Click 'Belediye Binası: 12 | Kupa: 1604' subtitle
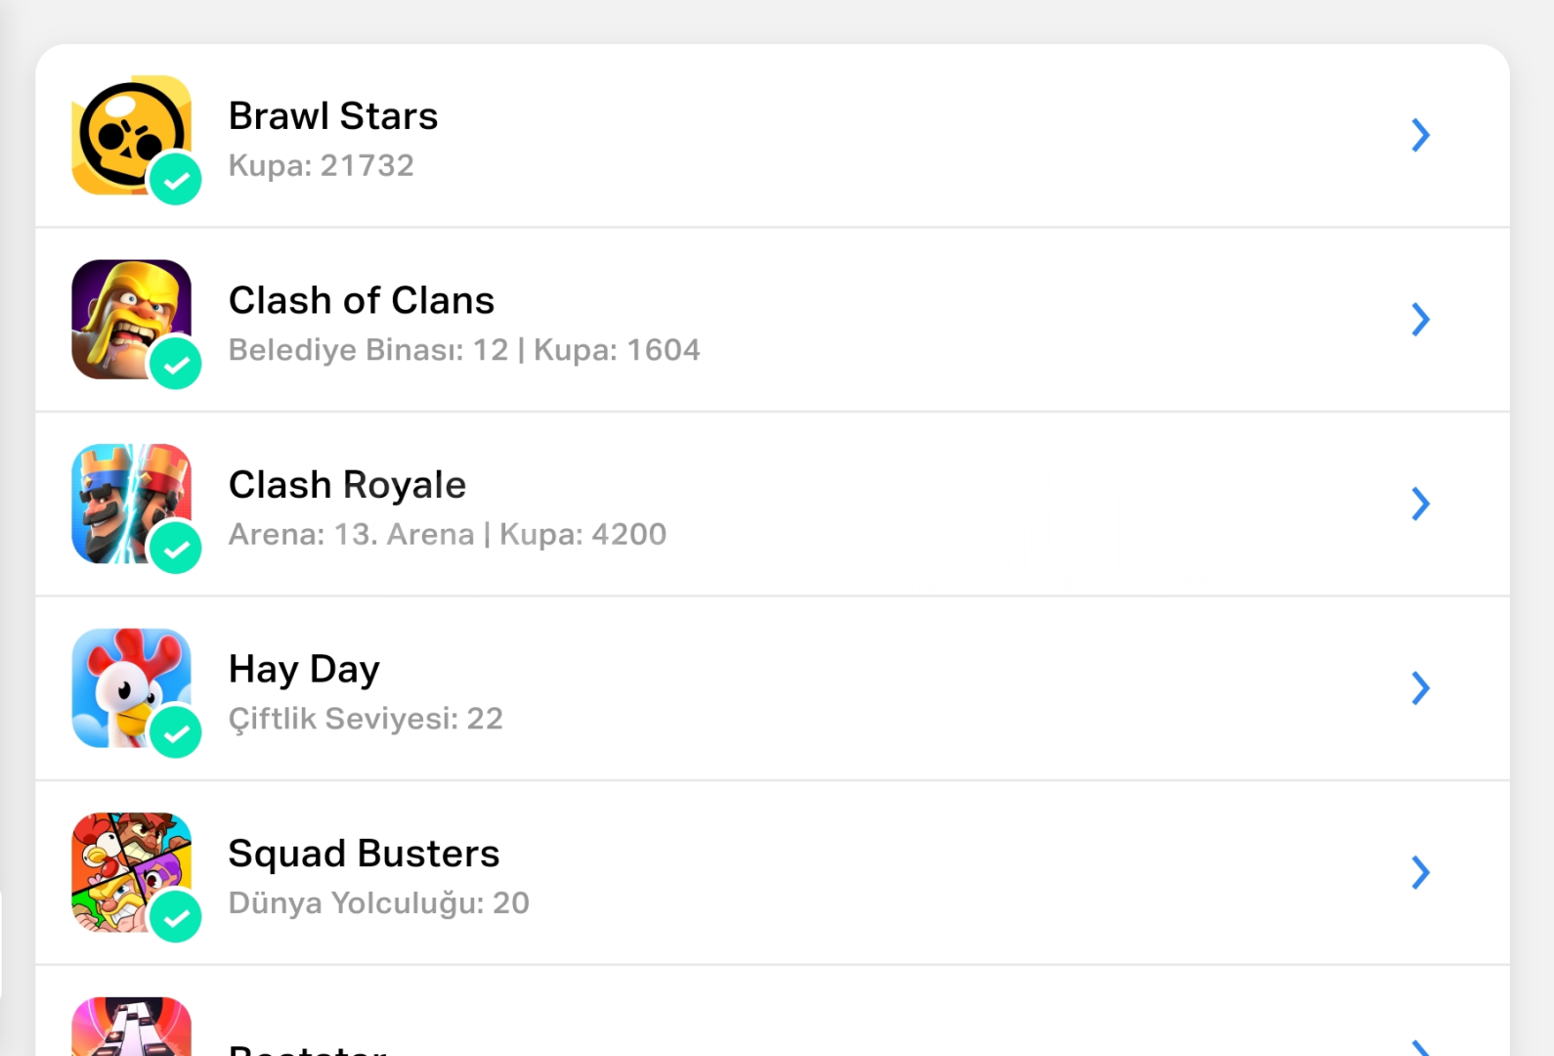 point(464,350)
